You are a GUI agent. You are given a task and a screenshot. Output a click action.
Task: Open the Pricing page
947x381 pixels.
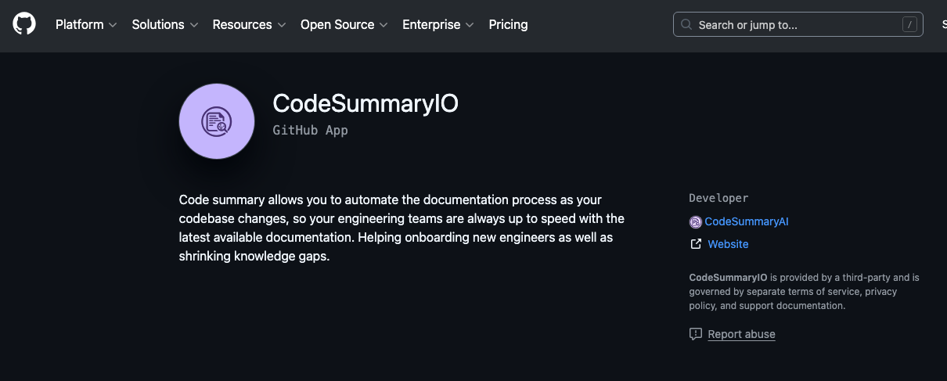point(508,24)
